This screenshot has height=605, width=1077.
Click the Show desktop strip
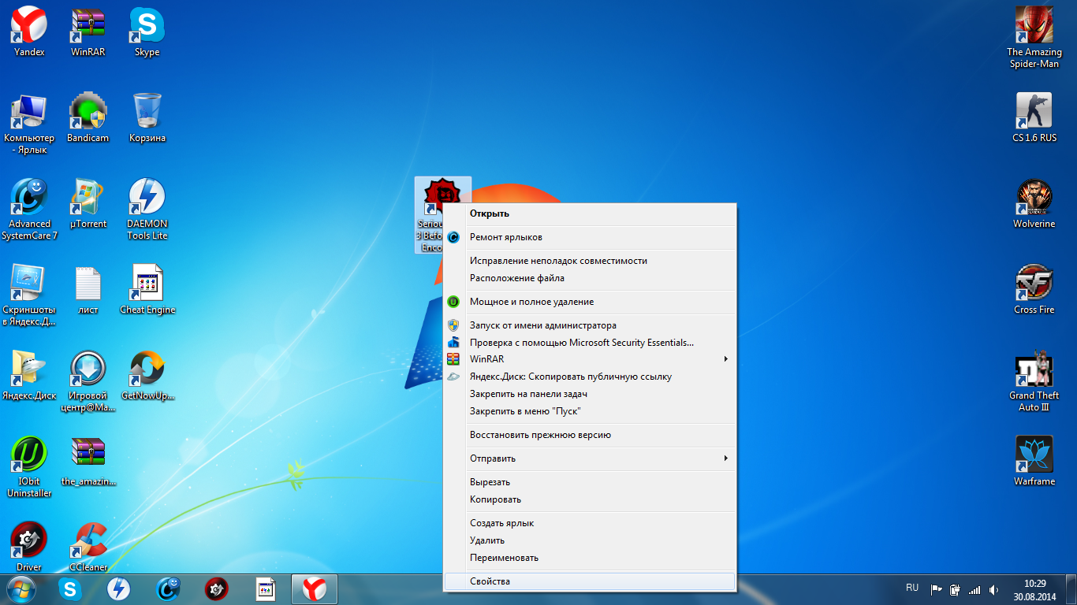coord(1071,589)
